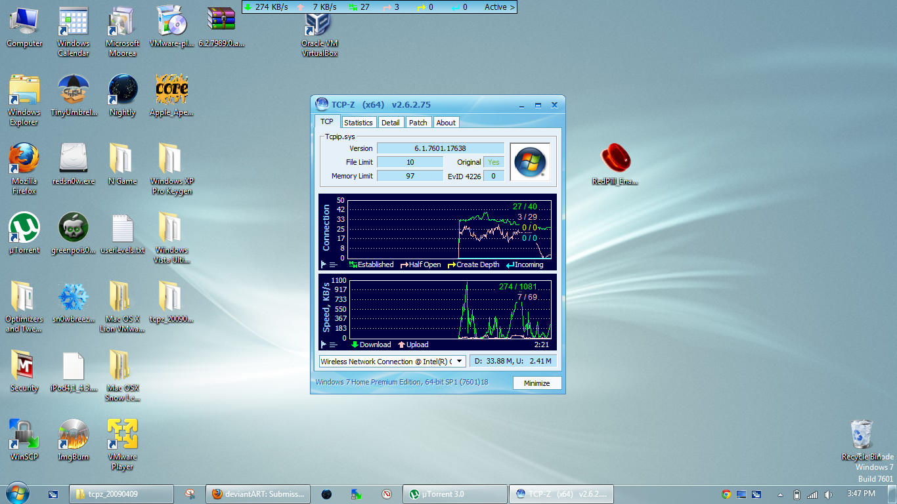Open Windows Calendar desktop shortcut
Viewport: 897px width, 504px height.
click(x=74, y=32)
